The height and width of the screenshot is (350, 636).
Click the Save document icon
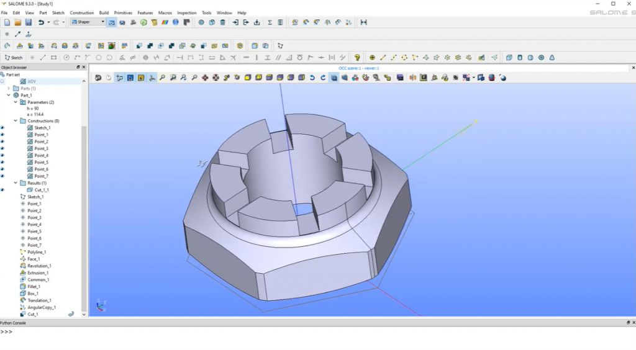(29, 22)
